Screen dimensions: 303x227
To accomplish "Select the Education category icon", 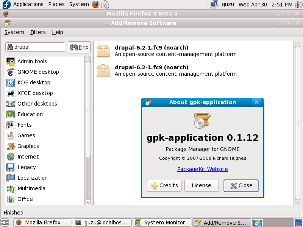I will pos(11,114).
